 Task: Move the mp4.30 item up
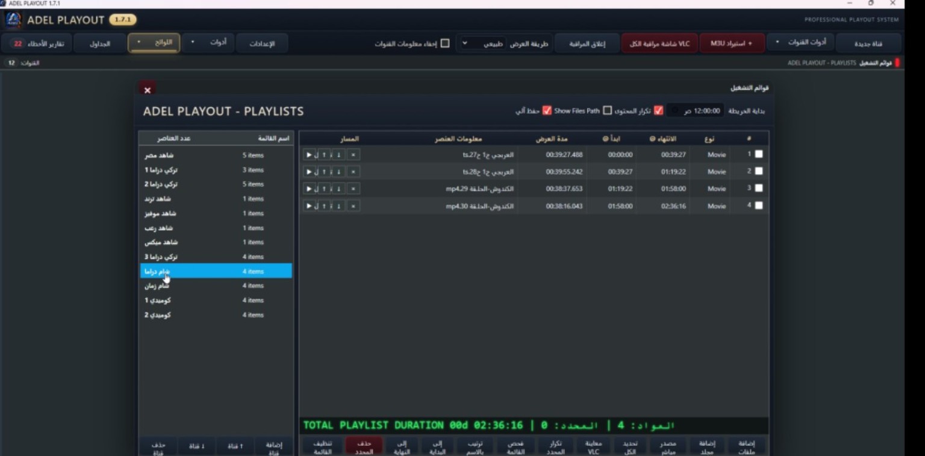[324, 206]
